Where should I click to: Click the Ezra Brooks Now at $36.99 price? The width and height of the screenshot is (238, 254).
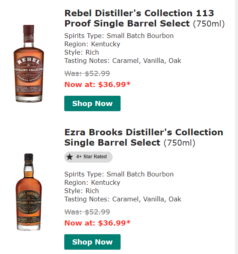tap(97, 223)
